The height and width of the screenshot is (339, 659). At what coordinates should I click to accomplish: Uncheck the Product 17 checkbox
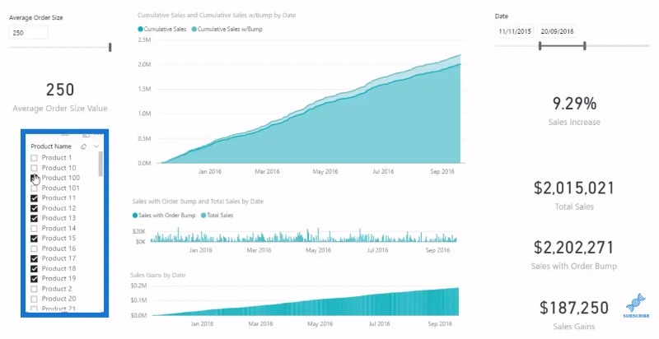[34, 258]
